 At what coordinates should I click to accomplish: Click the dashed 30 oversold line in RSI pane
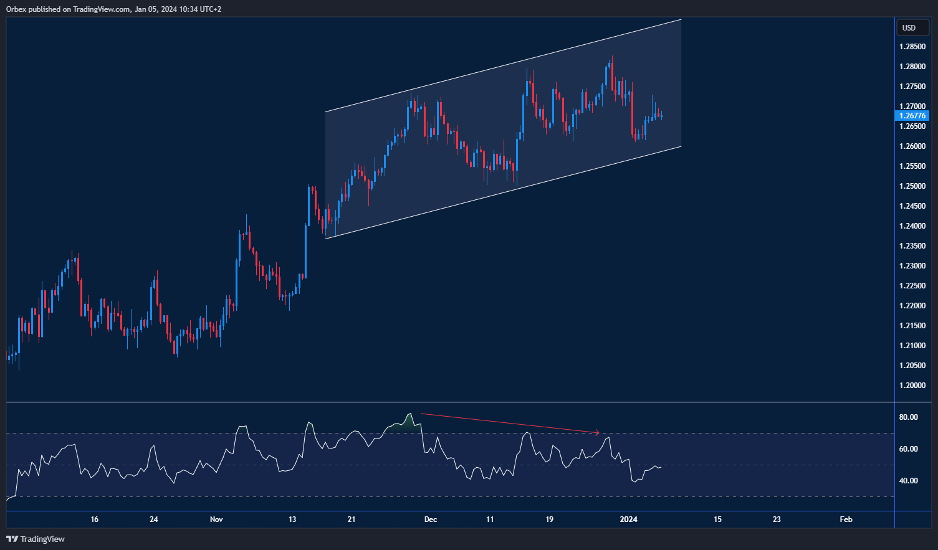tap(748, 496)
